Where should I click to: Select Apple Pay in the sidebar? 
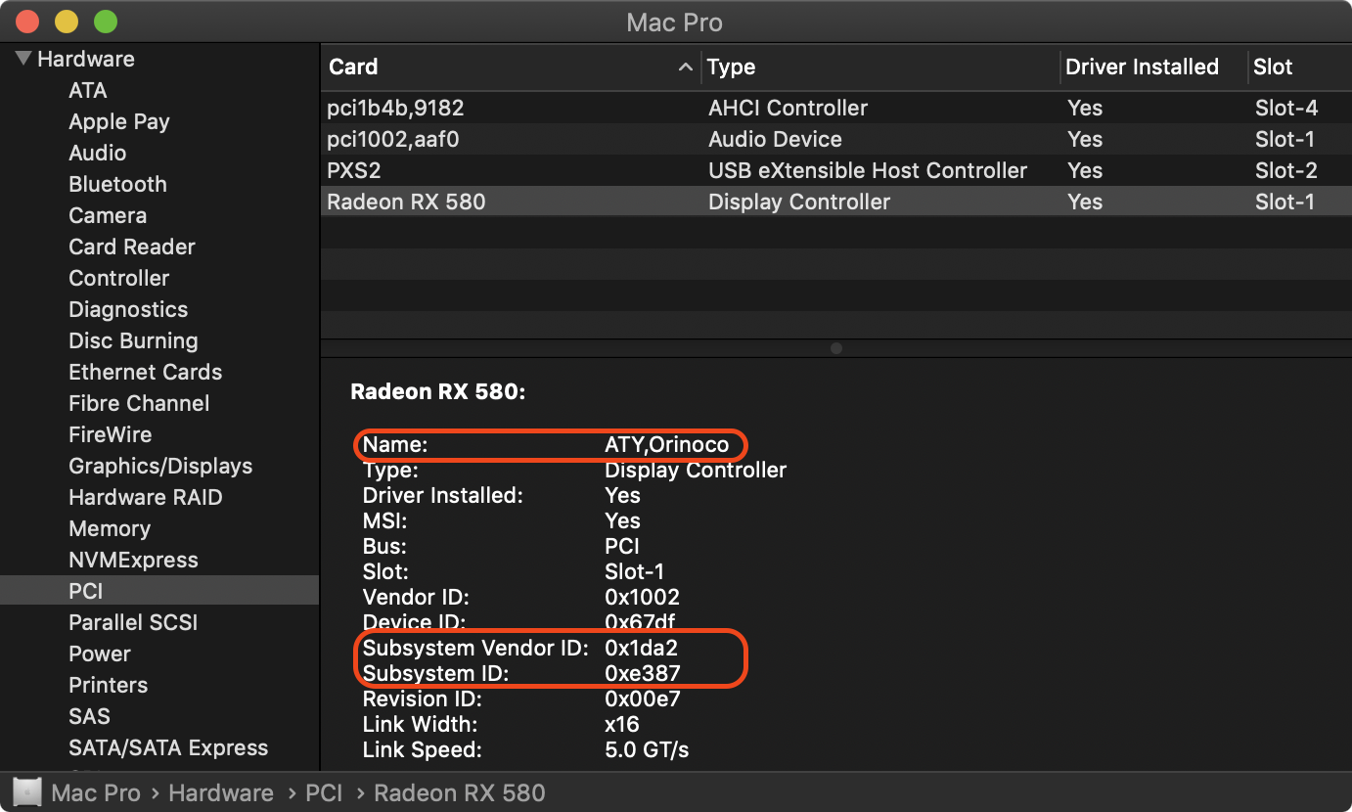click(119, 121)
